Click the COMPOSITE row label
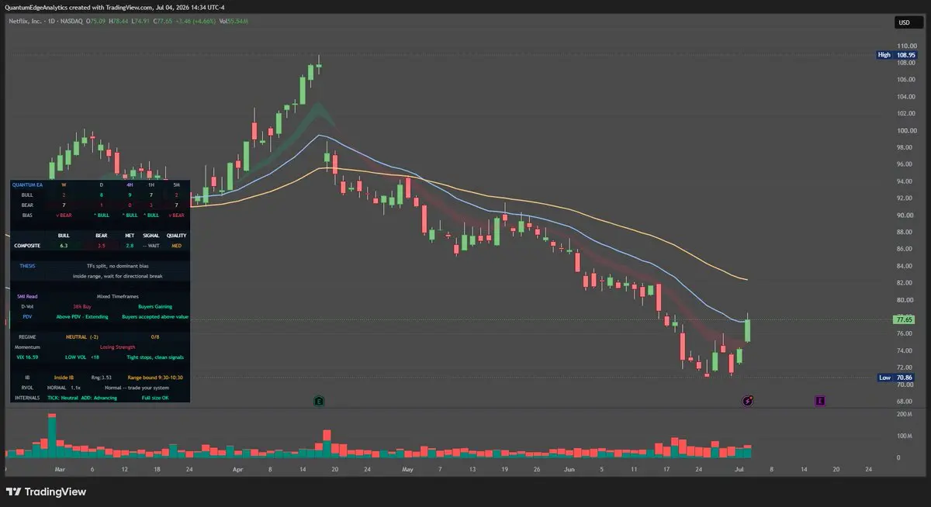931x507 pixels. point(27,246)
